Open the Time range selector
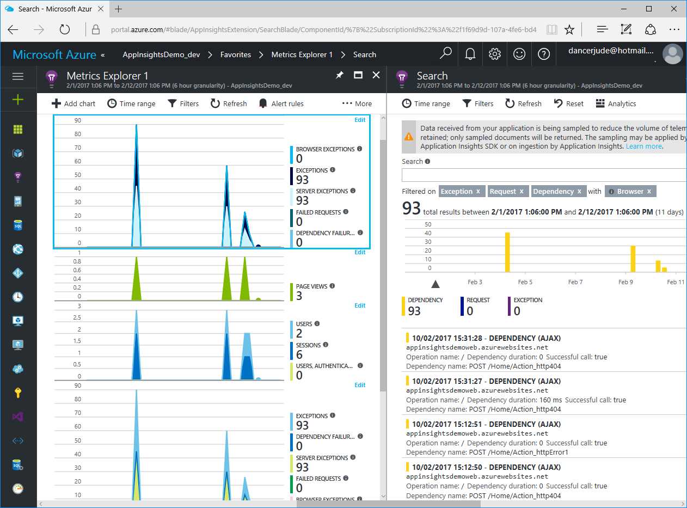Viewport: 687px width, 508px height. coord(131,103)
